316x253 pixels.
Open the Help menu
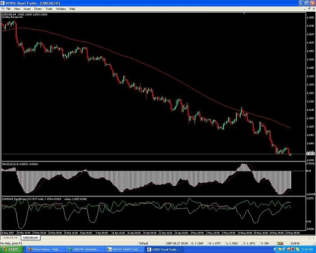pos(72,9)
